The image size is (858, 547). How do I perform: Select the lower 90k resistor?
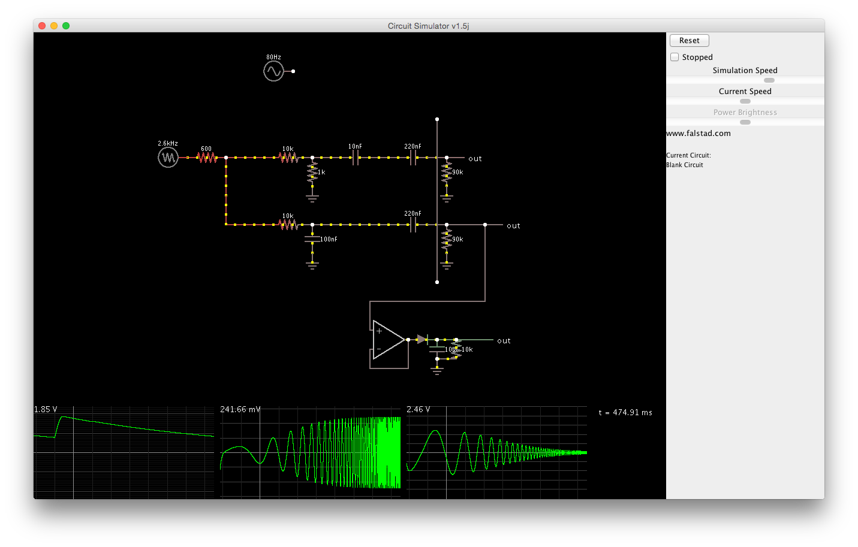click(x=447, y=239)
